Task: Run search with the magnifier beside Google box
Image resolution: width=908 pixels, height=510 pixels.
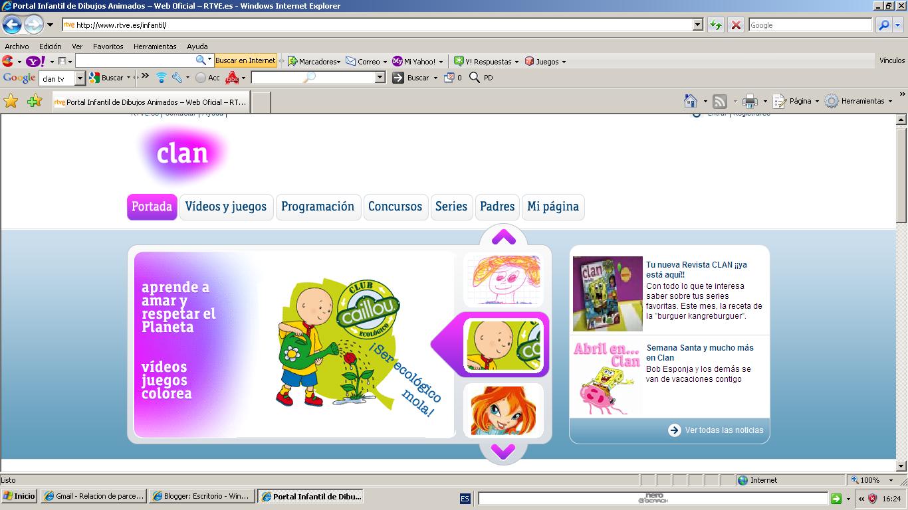Action: pos(883,25)
